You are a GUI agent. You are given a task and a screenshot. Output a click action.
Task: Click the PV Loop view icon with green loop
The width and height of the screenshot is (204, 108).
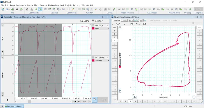[190, 9]
